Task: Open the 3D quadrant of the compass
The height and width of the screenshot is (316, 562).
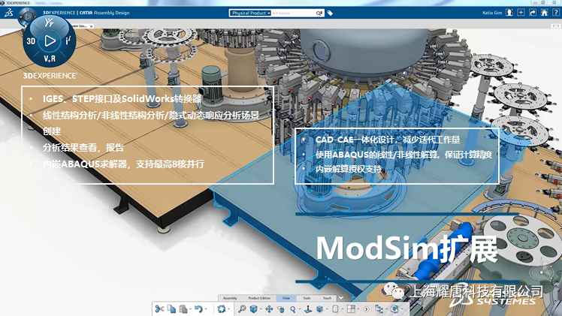Action: (31, 41)
